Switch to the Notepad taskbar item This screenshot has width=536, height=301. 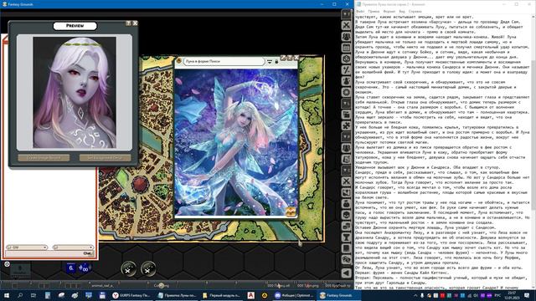click(x=177, y=295)
